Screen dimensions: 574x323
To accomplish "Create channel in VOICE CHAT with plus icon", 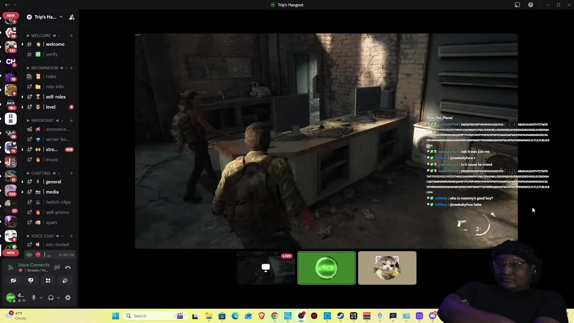I will point(71,236).
